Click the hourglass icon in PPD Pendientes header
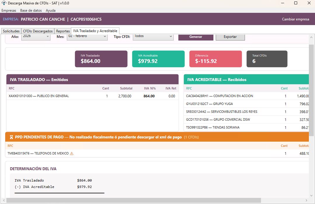Screen dimensions: 315x204 point(11,137)
